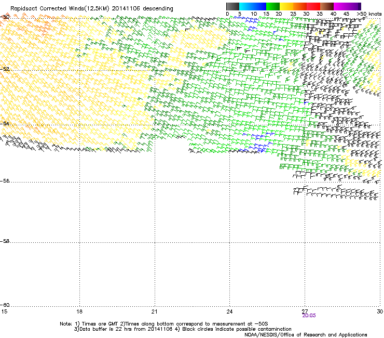Click the legend tick label 40
This screenshot has width=384, height=338.
333,14
